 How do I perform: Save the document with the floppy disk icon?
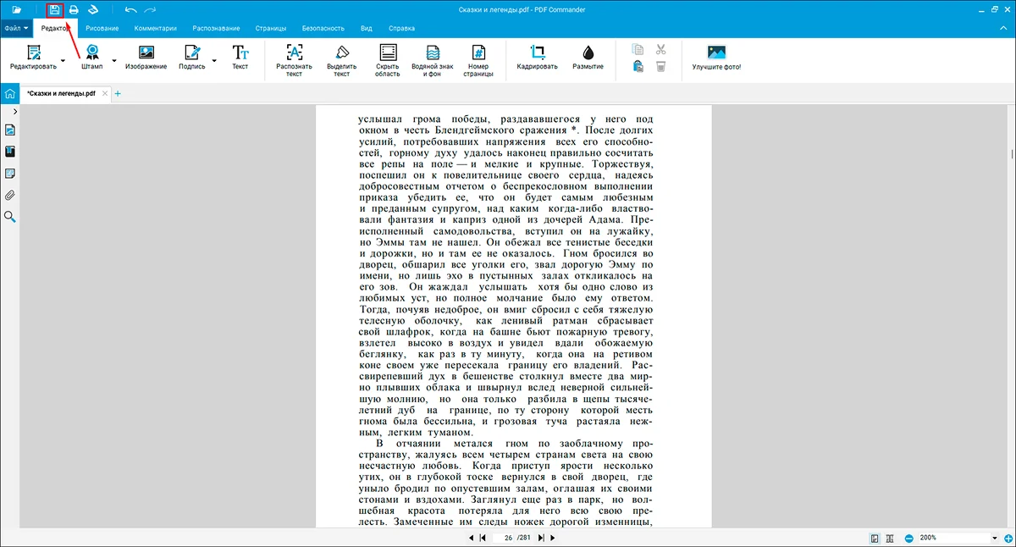tap(55, 10)
